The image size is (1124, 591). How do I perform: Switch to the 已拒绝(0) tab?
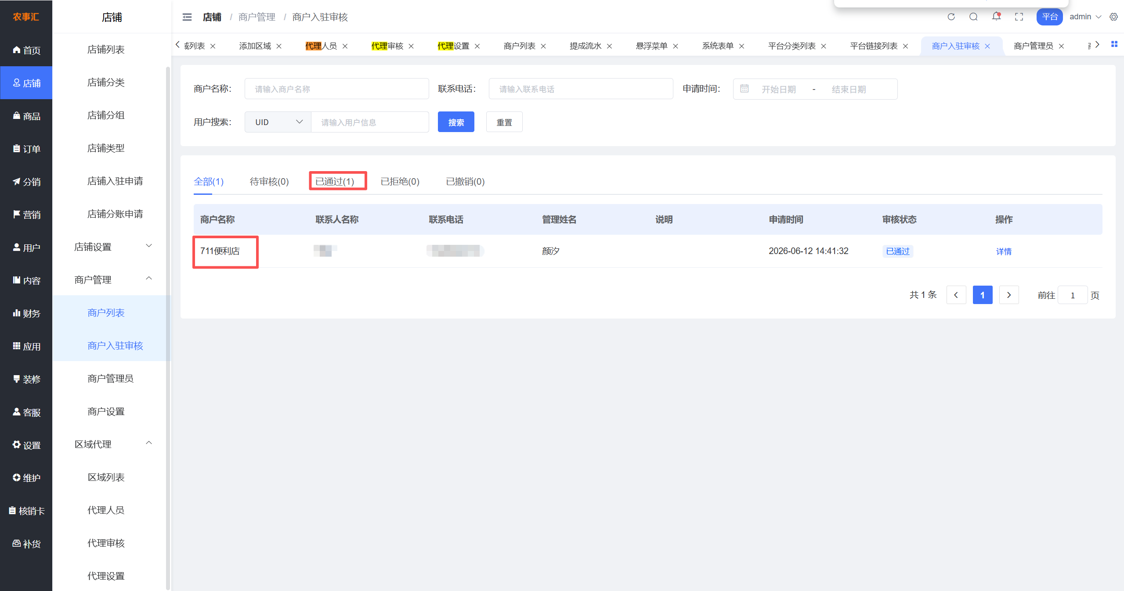[x=400, y=182]
